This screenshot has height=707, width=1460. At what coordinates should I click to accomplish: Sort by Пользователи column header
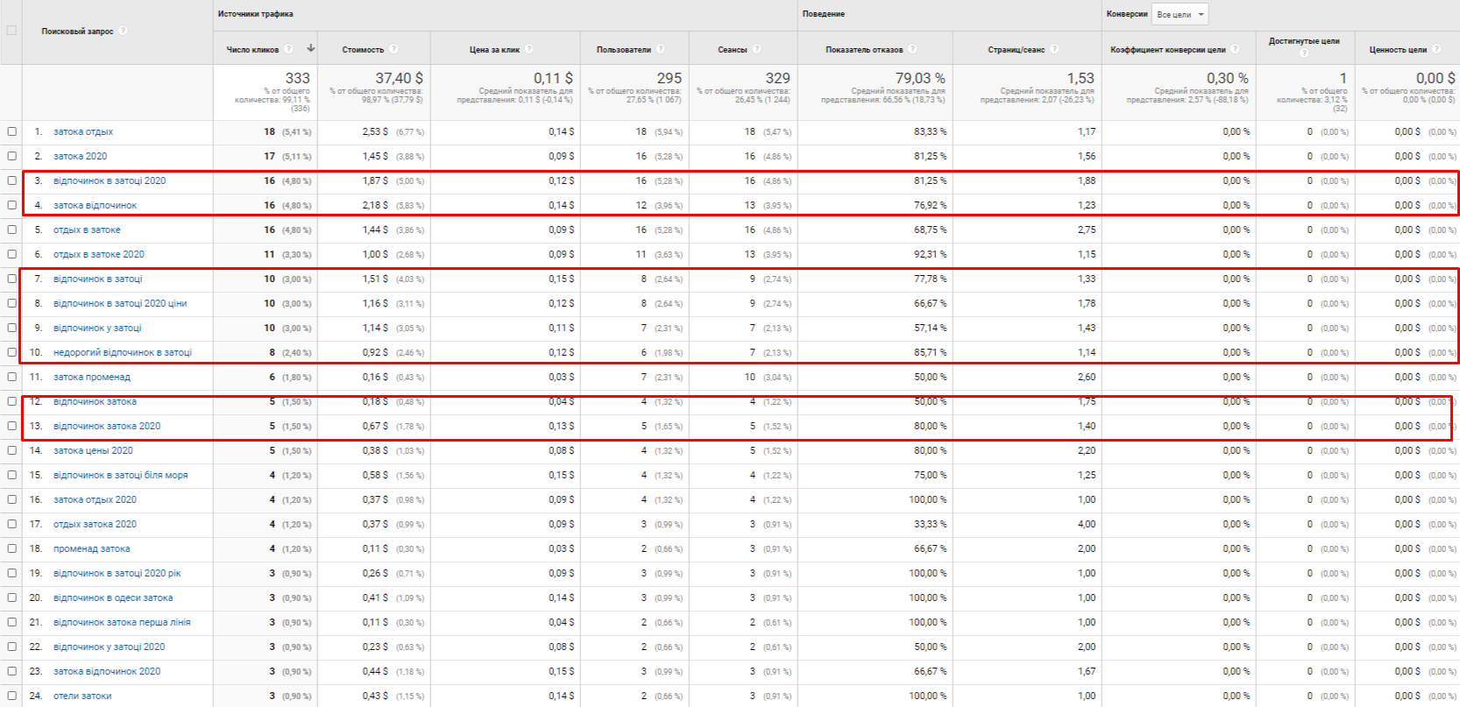tap(624, 50)
